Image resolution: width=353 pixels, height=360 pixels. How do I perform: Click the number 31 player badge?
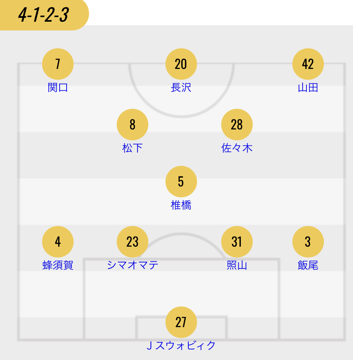click(237, 242)
